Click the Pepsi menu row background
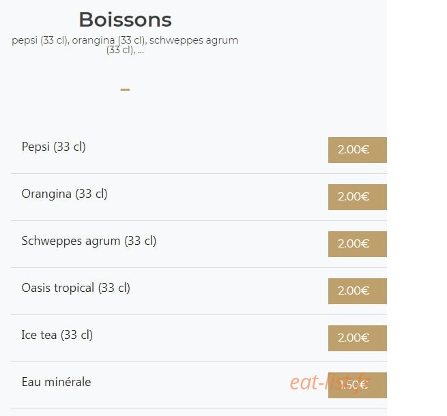Viewport: 447px width, 416px height. [199, 150]
